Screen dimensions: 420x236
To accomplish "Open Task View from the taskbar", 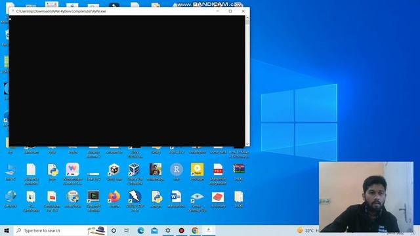I will coord(127,230).
